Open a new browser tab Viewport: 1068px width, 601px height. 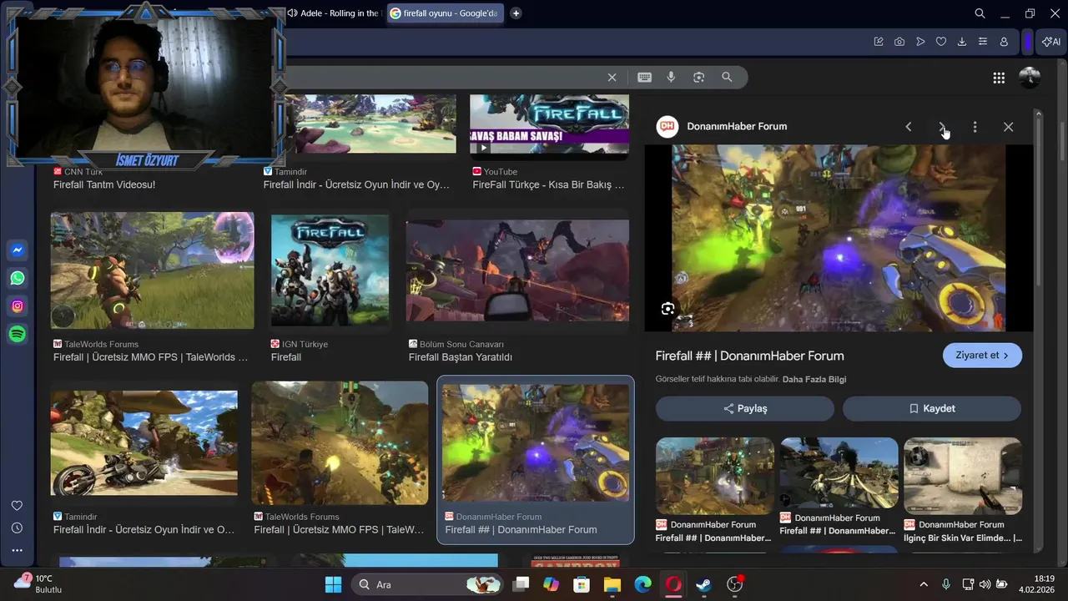[516, 13]
